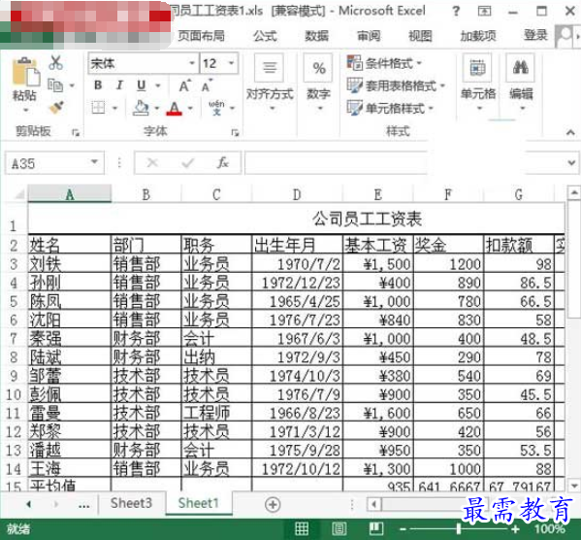Click the cell containing 刘铁
Image resolution: width=581 pixels, height=540 pixels.
point(69,264)
